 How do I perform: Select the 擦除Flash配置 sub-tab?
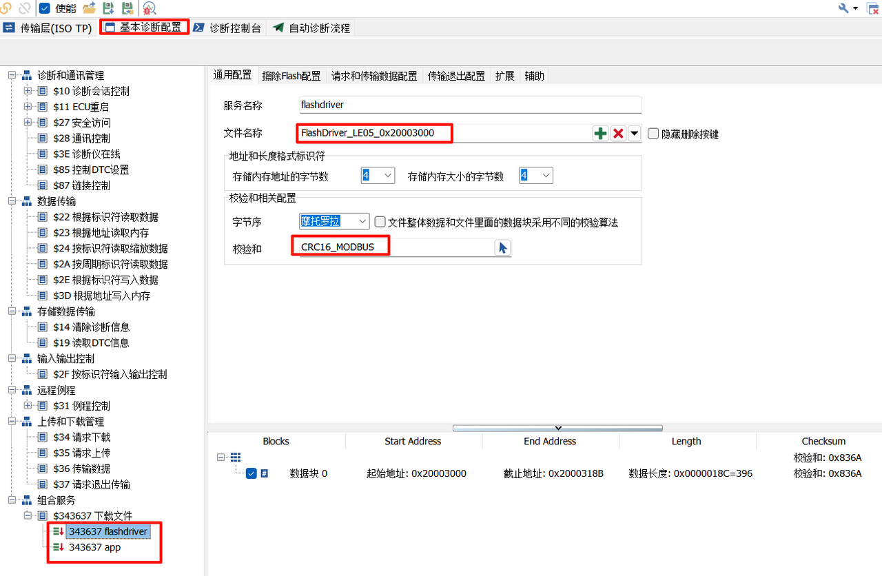291,76
